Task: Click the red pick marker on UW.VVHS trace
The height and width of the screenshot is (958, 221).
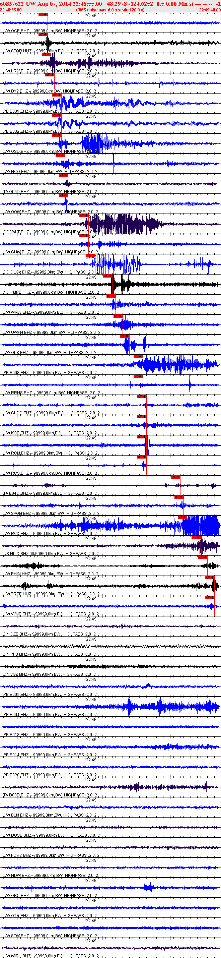Action: point(210,597)
